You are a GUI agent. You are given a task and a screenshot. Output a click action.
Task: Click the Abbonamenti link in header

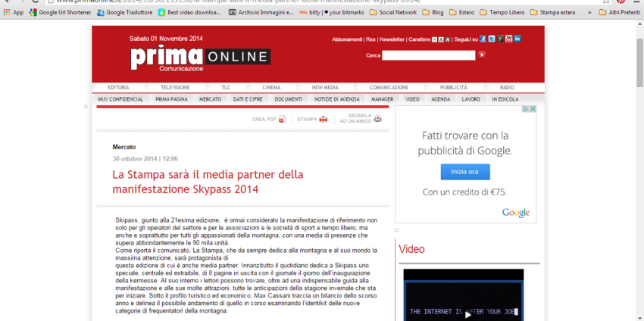pyautogui.click(x=347, y=39)
